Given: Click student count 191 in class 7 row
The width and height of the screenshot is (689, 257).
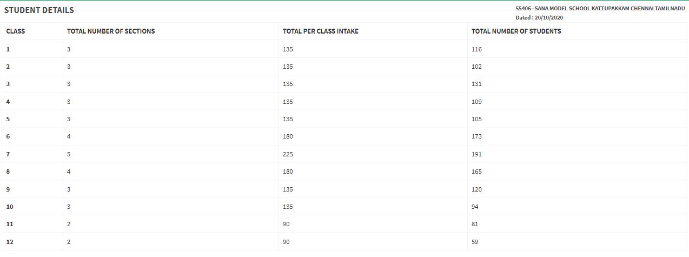Looking at the screenshot, I should click(476, 154).
